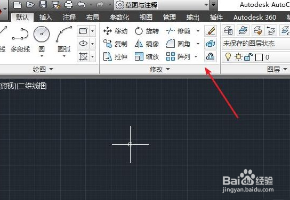Click the Stretch (拉伸) tool
This screenshot has height=200, width=290.
pyautogui.click(x=115, y=56)
